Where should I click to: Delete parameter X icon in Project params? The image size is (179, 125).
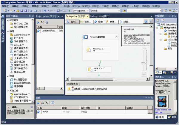point(42,22)
